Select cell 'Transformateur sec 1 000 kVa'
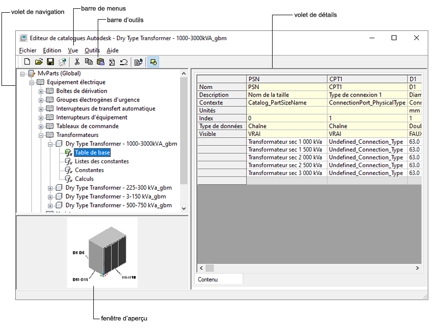The height and width of the screenshot is (328, 444). tap(287, 142)
